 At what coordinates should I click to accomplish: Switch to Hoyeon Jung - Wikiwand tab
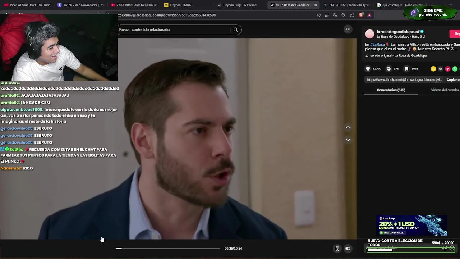pyautogui.click(x=240, y=5)
